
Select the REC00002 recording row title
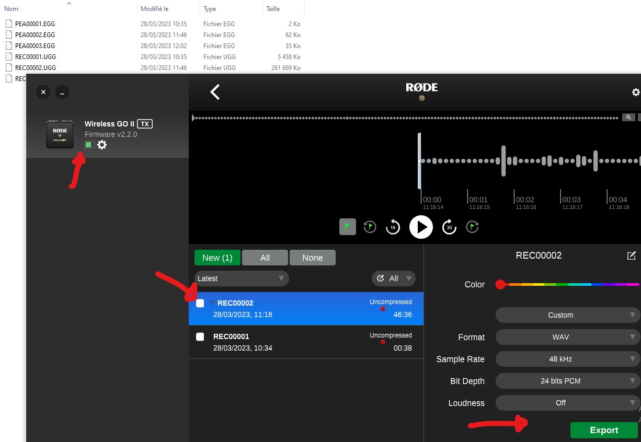(x=235, y=303)
